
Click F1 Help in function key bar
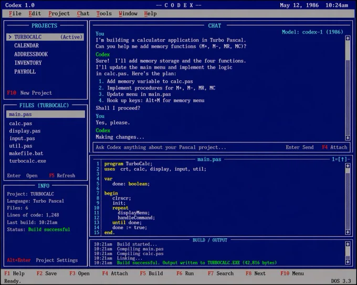(x=14, y=273)
